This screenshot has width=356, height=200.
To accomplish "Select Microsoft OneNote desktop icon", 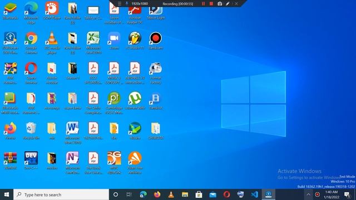I will click(73, 163).
